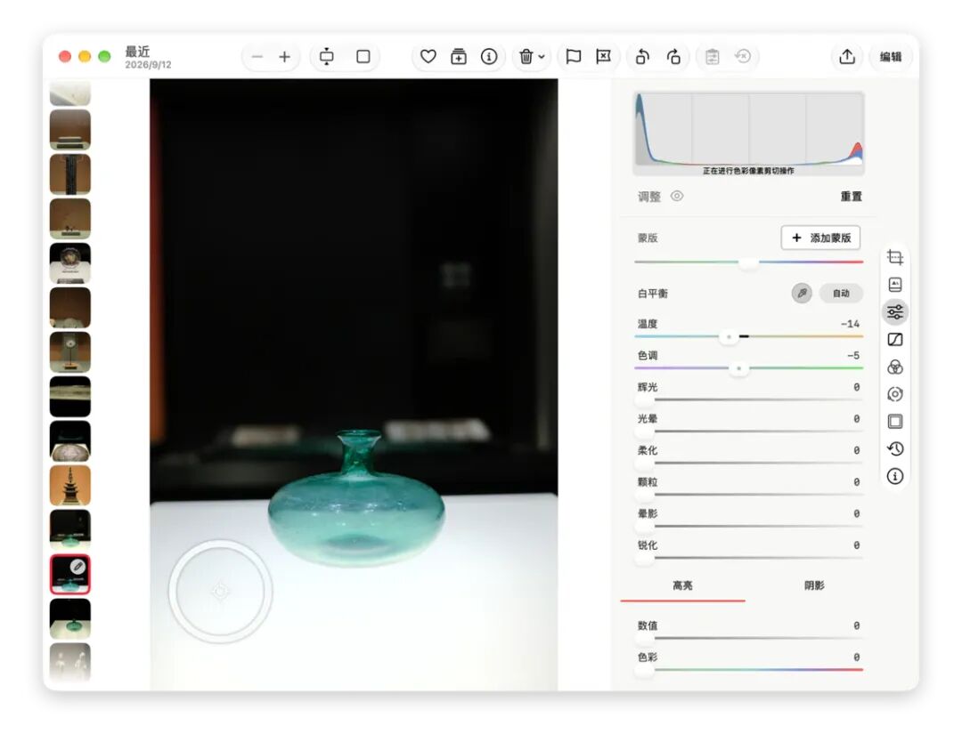Rotate the photo counterclockwise
Image resolution: width=962 pixels, height=742 pixels.
tap(642, 57)
